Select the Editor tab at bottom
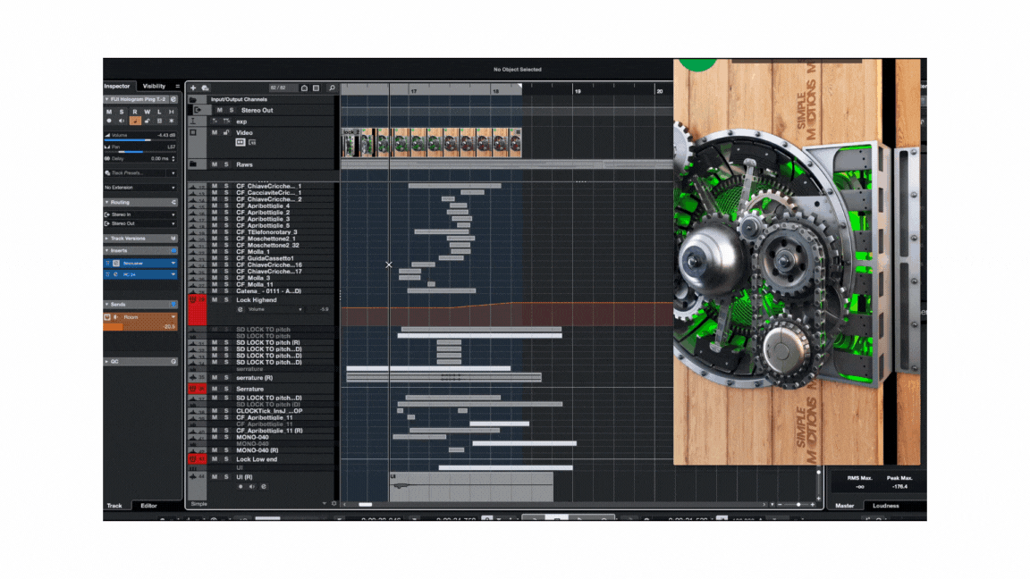Viewport: 1030px width, 579px height. click(149, 506)
